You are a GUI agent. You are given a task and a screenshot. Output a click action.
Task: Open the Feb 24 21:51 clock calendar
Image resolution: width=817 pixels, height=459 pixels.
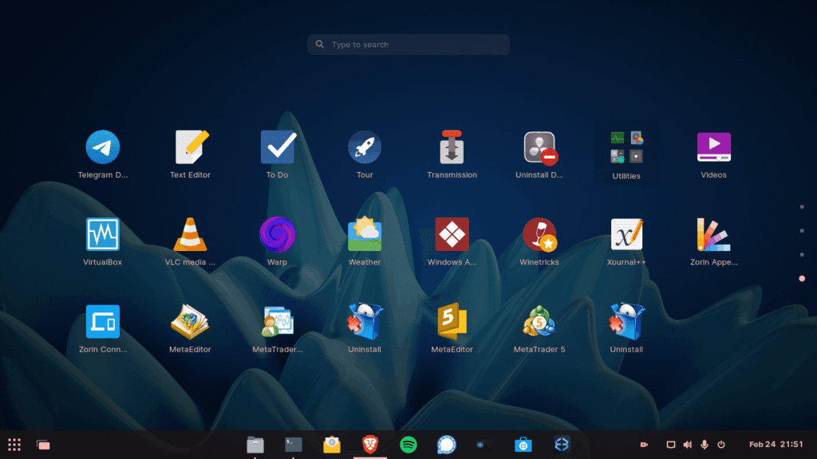coord(776,445)
